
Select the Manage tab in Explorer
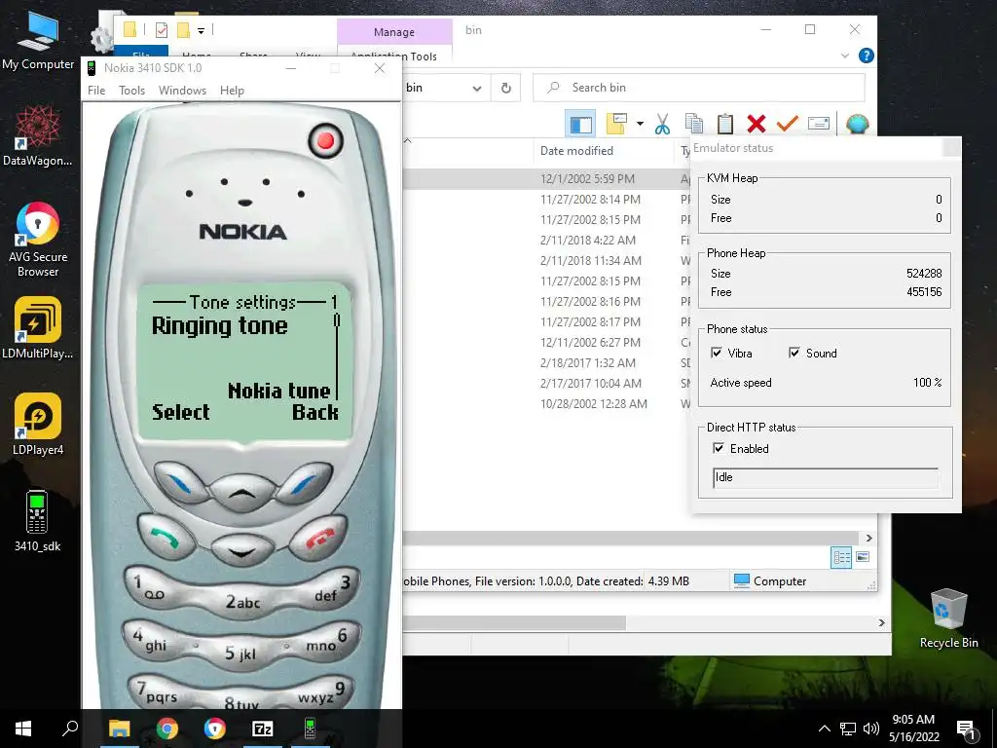[x=394, y=32]
